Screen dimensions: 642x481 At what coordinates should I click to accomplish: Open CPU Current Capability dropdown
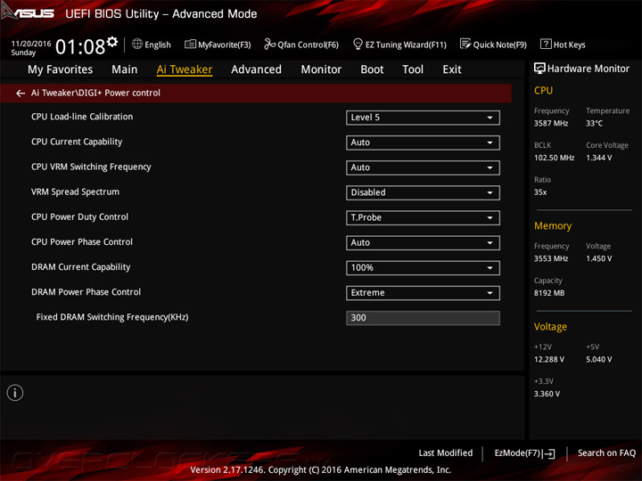click(x=423, y=143)
